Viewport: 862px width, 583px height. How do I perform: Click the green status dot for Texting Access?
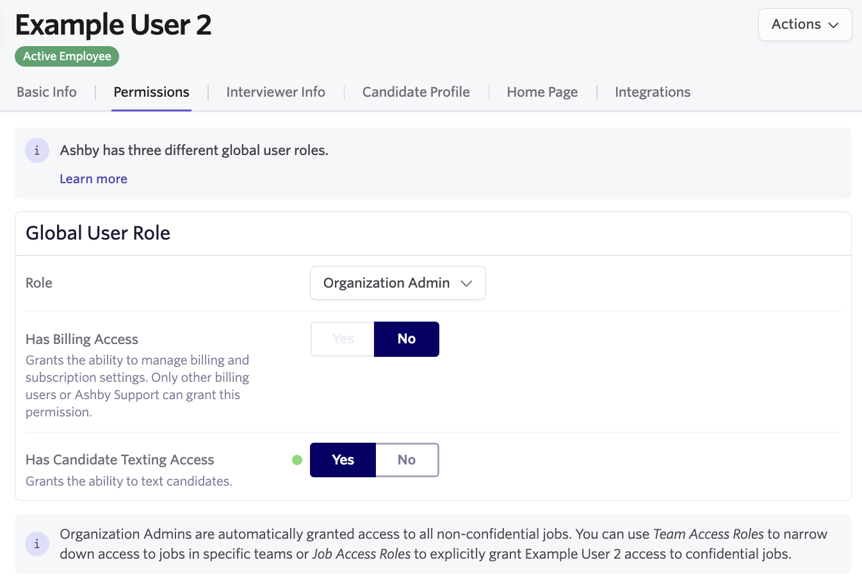coord(297,459)
